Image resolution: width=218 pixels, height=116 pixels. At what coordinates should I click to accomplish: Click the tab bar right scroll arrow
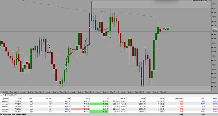point(216,95)
